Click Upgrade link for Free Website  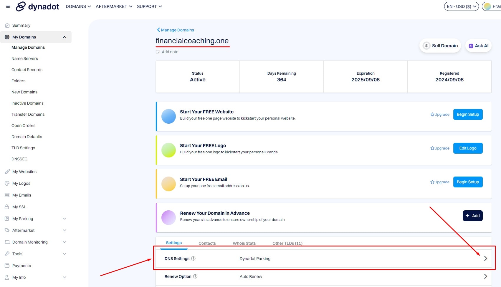[x=440, y=115]
